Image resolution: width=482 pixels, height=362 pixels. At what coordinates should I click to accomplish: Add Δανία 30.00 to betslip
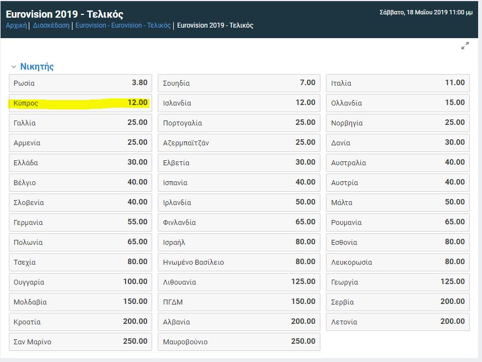click(x=398, y=143)
